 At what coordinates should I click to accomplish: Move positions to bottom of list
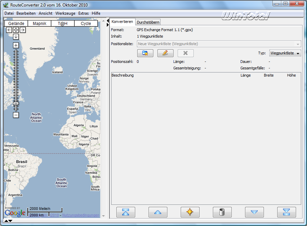tap(286, 212)
